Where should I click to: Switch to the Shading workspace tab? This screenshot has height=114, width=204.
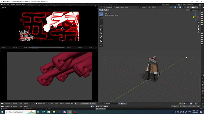tap(69, 5)
